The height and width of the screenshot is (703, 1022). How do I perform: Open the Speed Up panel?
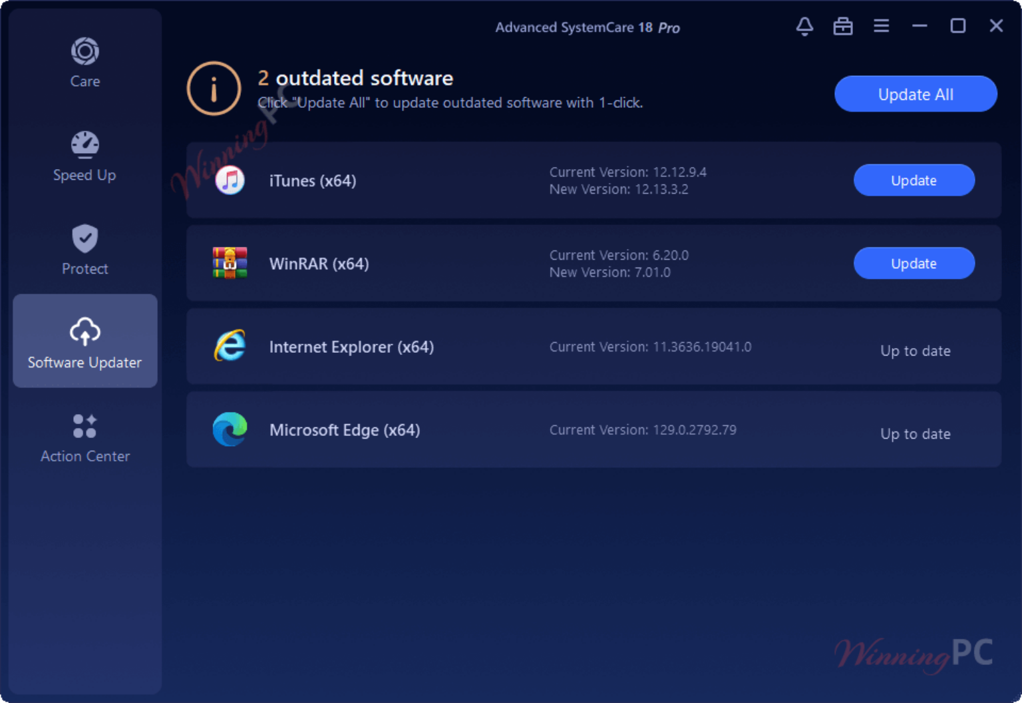(x=85, y=155)
